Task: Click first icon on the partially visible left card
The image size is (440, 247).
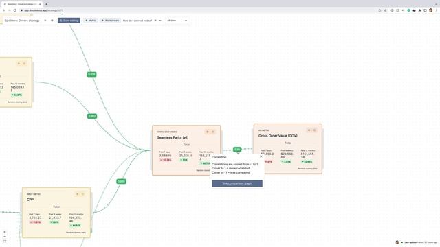Action: [19, 64]
